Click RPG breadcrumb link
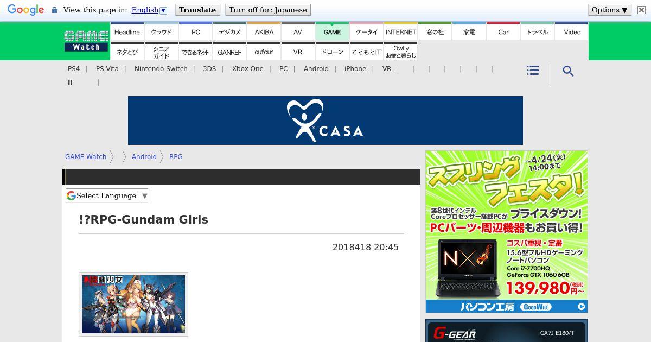The width and height of the screenshot is (651, 342). point(176,156)
